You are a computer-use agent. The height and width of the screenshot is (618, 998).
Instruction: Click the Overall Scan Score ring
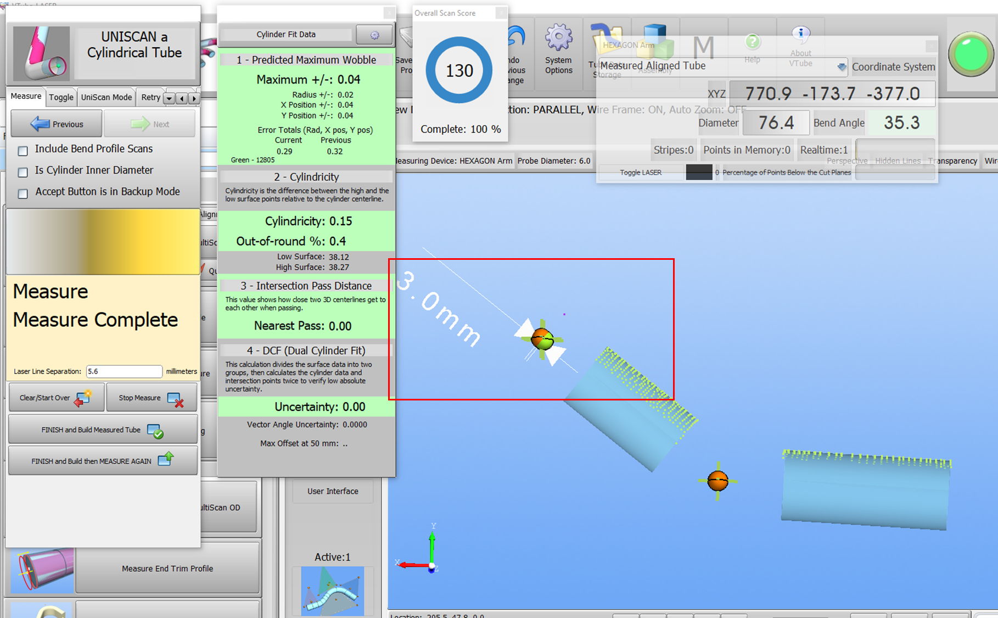coord(459,70)
